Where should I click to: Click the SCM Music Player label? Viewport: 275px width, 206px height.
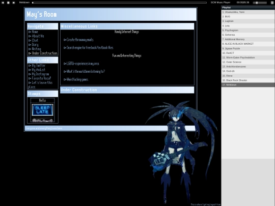[221, 3]
